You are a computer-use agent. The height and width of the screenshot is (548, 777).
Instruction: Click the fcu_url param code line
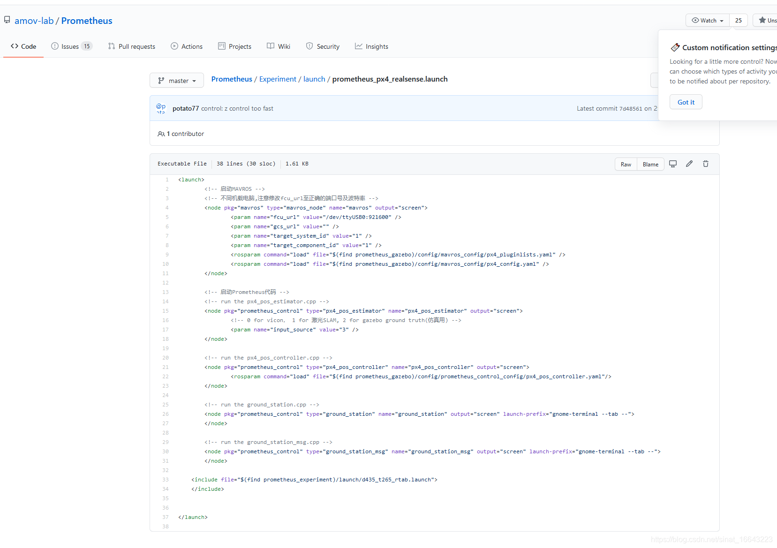click(x=316, y=217)
